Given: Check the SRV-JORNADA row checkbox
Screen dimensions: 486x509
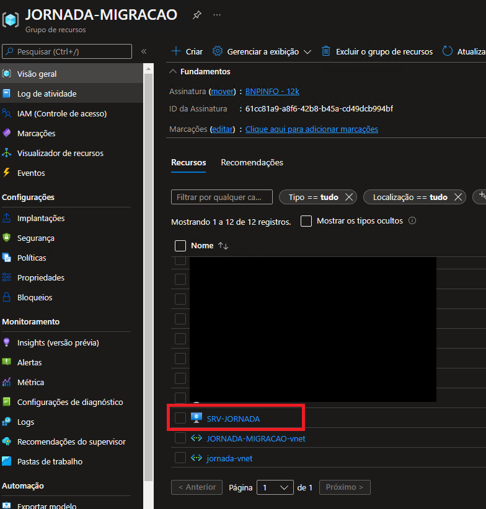Looking at the screenshot, I should [180, 418].
